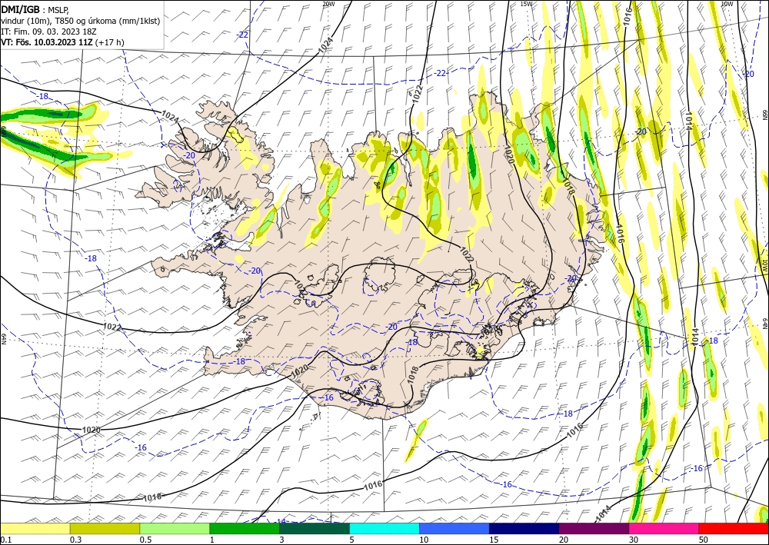Pick the cyan 5–10 legend color swatch
Image resolution: width=769 pixels, height=545 pixels.
[384, 528]
